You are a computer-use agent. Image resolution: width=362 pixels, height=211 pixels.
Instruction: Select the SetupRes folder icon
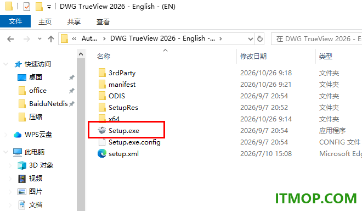102,107
